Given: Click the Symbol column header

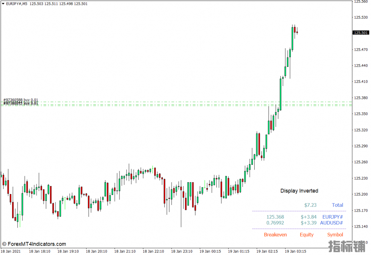Looking at the screenshot, I should tap(335, 235).
